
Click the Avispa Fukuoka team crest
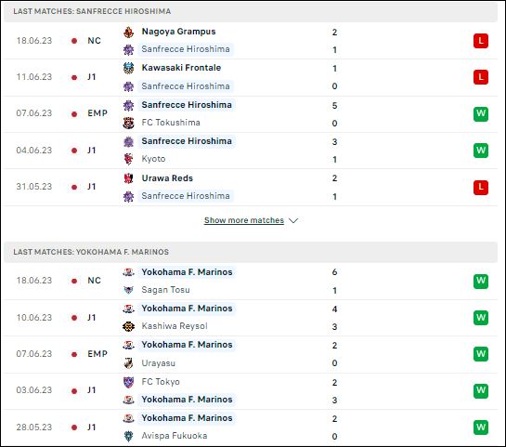(x=128, y=436)
